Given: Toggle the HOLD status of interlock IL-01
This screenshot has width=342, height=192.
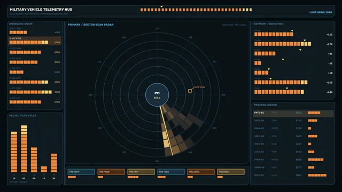Looking at the screenshot, I should tap(57, 33).
